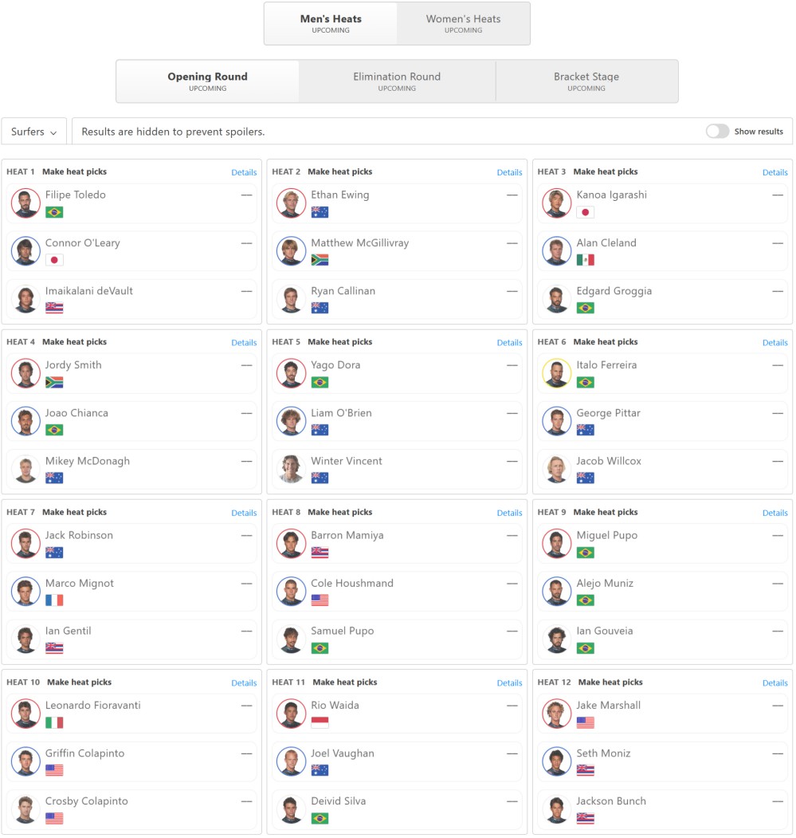Click Marco Mignot's France flag icon
796x838 pixels.
54,600
